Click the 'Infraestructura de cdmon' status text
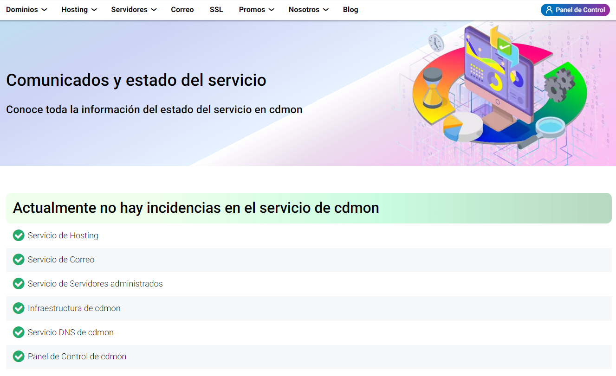The width and height of the screenshot is (616, 376). pos(74,308)
